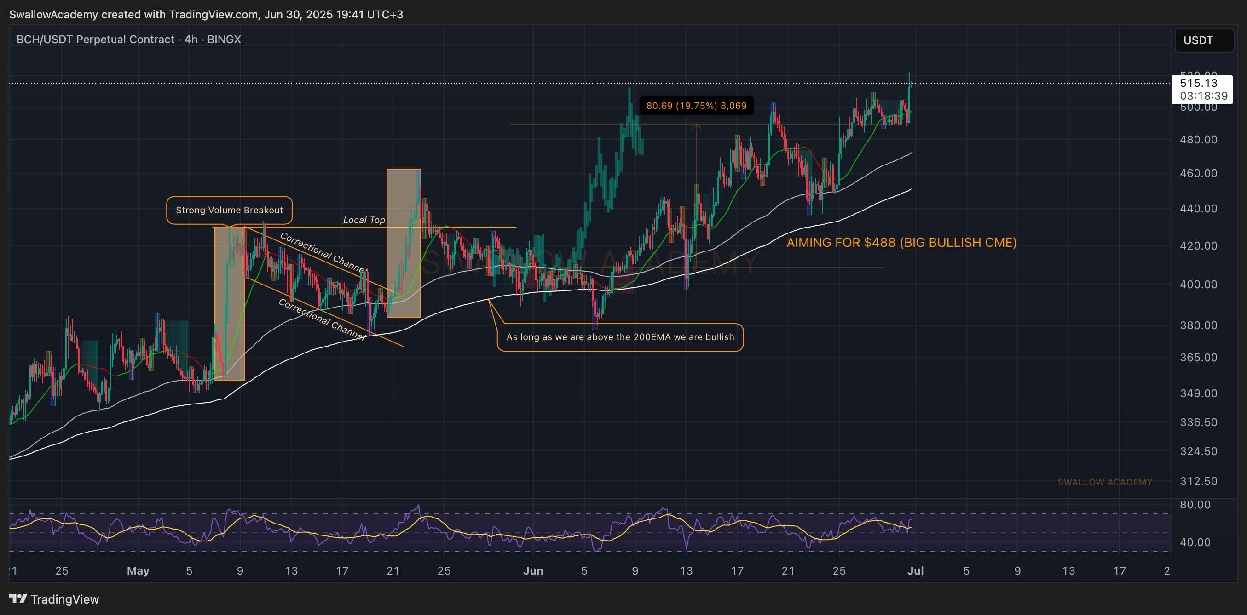Click the RSI 40.00 axis label

click(x=1195, y=542)
